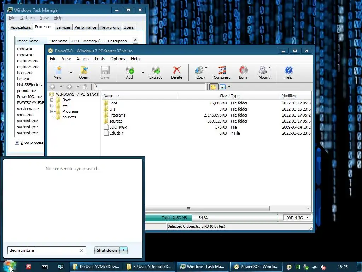Open the File menu in PowerISO
This screenshot has width=362, height=272.
53,59
